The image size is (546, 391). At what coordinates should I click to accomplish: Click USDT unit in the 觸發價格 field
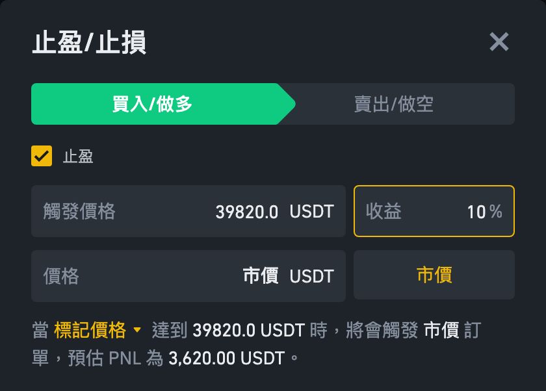(311, 212)
